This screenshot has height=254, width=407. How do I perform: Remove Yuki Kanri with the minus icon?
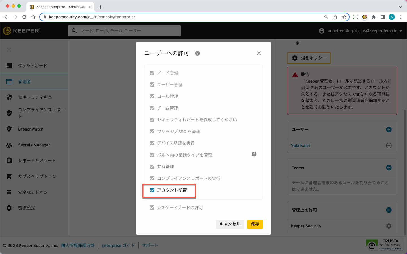(389, 146)
